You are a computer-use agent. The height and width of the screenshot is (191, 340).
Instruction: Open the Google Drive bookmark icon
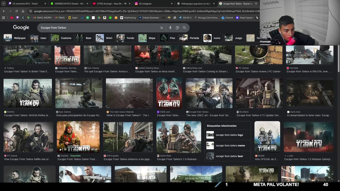[99, 18]
